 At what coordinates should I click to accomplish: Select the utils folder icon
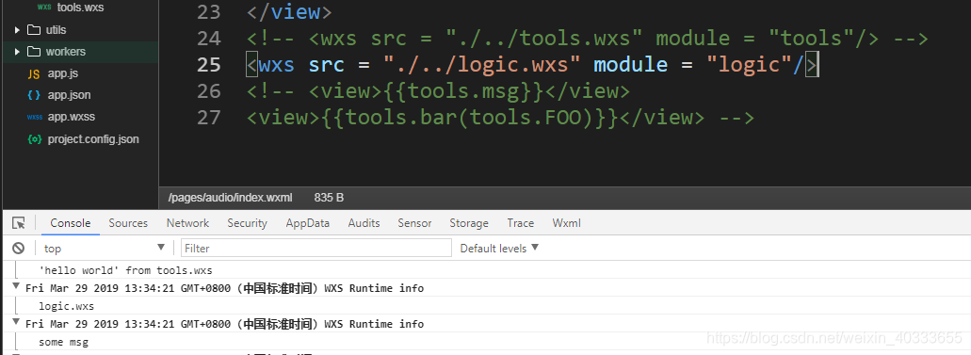tap(34, 30)
